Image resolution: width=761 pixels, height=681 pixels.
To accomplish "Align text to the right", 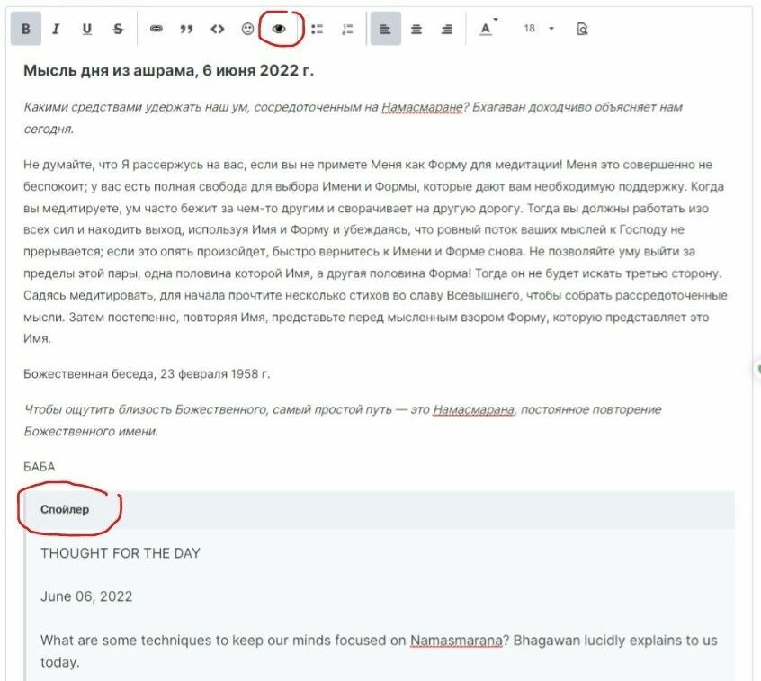I will (446, 29).
